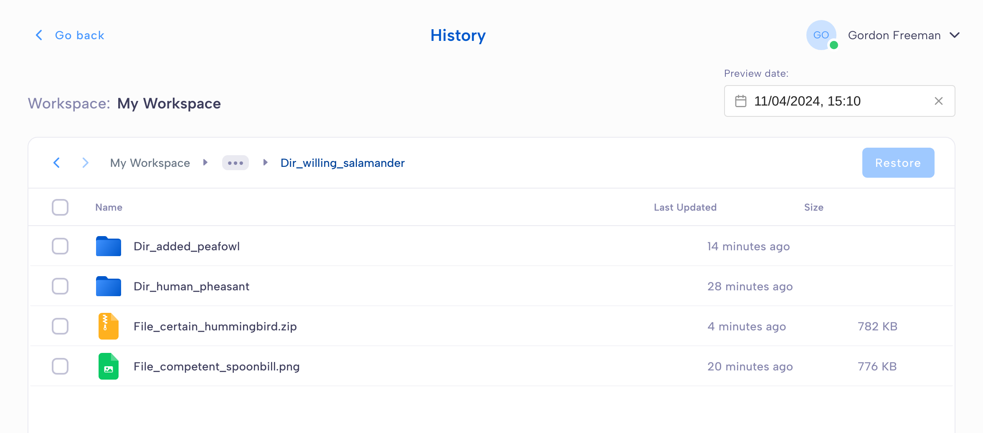Check the File_certain_hummingbird.zip checkbox
983x433 pixels.
pyautogui.click(x=60, y=326)
